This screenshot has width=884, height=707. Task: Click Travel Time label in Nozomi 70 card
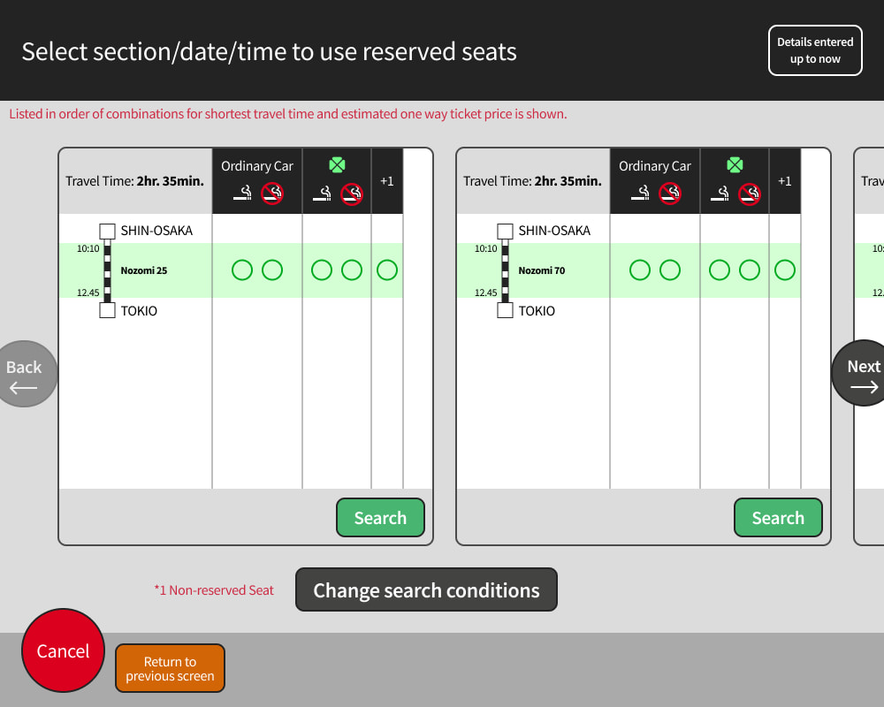pos(532,181)
